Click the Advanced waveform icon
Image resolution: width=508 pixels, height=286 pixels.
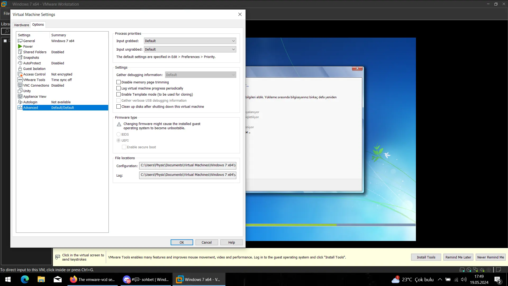click(20, 108)
